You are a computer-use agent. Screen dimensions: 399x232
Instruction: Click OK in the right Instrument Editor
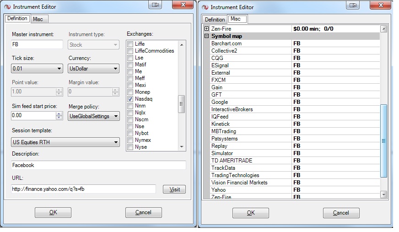[251, 213]
